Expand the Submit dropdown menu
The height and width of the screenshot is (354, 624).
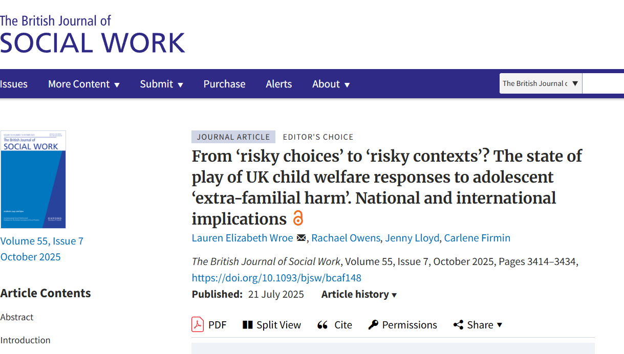tap(161, 84)
